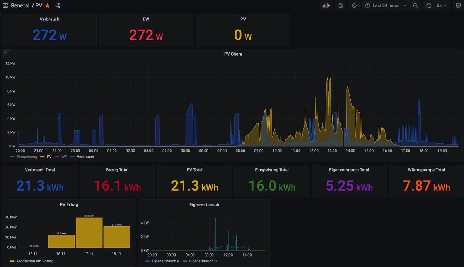The image size is (464, 267).
Task: Click the 272 W Verbrauch value
Action: pos(49,35)
